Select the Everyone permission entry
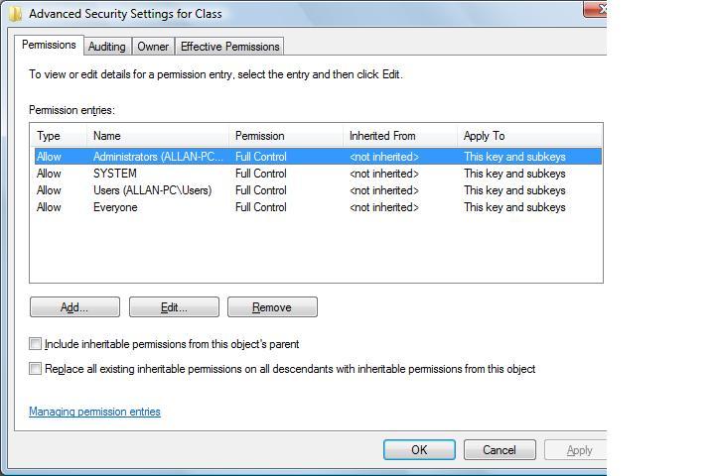The width and height of the screenshot is (715, 476). [x=115, y=207]
